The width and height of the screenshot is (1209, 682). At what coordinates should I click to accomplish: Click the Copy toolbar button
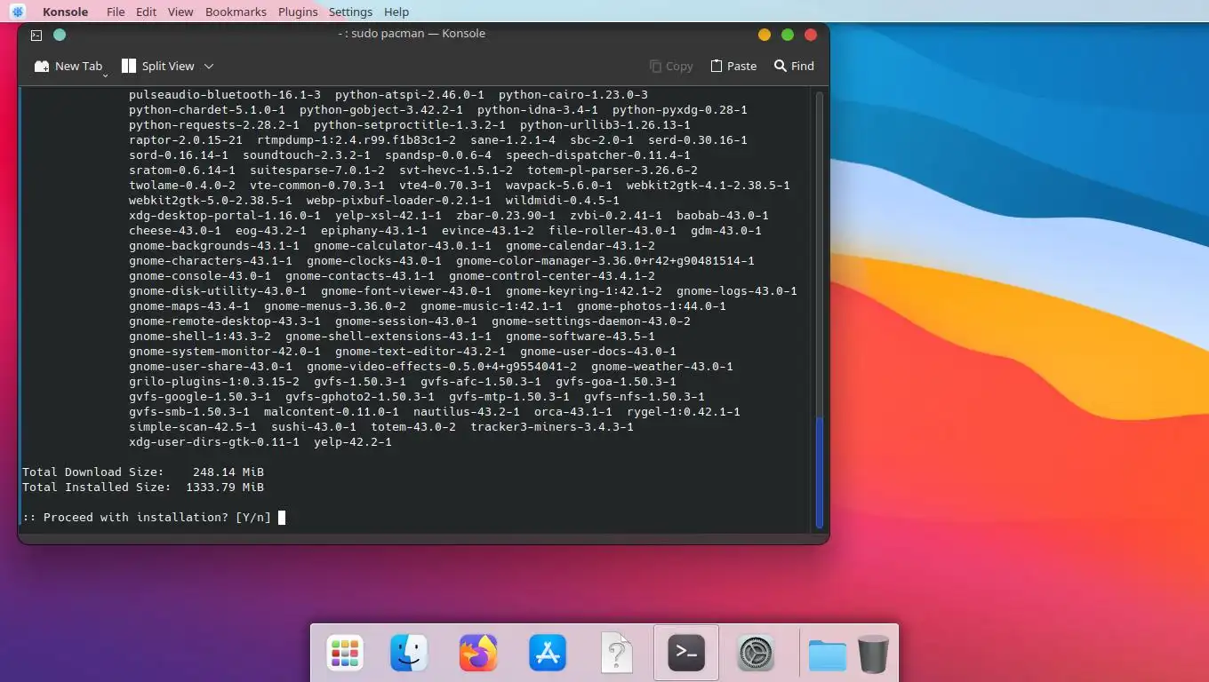671,66
